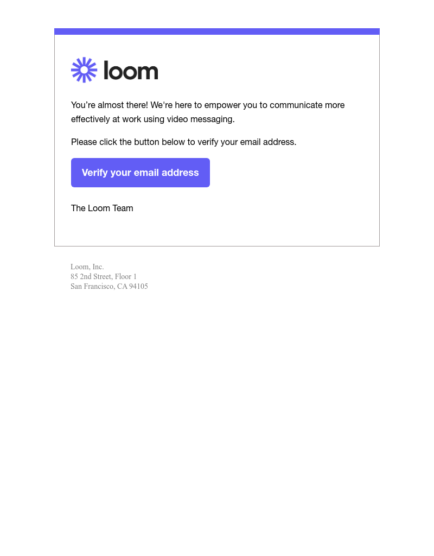434x556 pixels.
Task: Click the Loom wordmark text
Action: (x=131, y=71)
